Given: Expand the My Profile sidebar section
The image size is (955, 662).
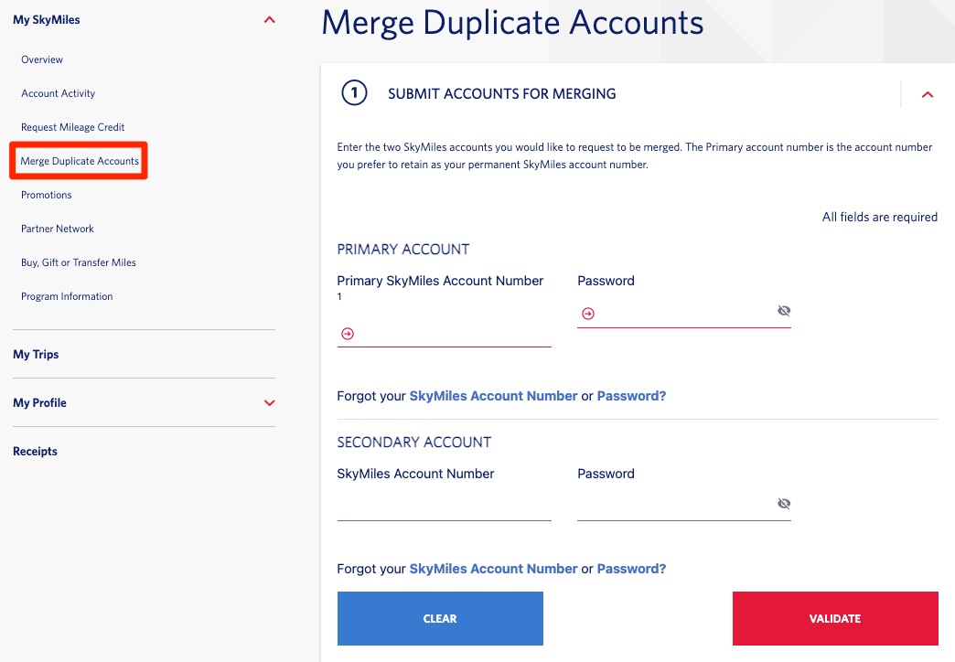Looking at the screenshot, I should pyautogui.click(x=268, y=401).
